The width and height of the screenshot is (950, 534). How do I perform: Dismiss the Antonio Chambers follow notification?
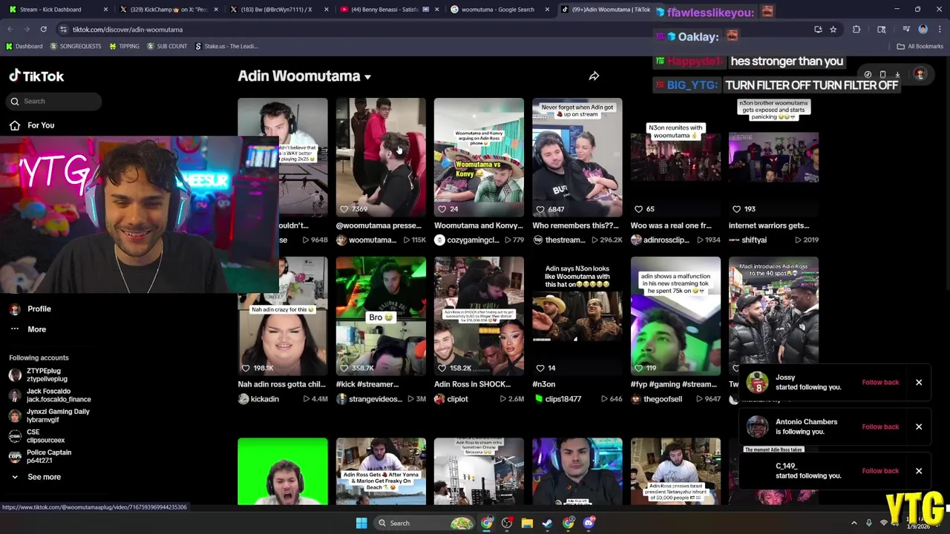[x=919, y=426]
